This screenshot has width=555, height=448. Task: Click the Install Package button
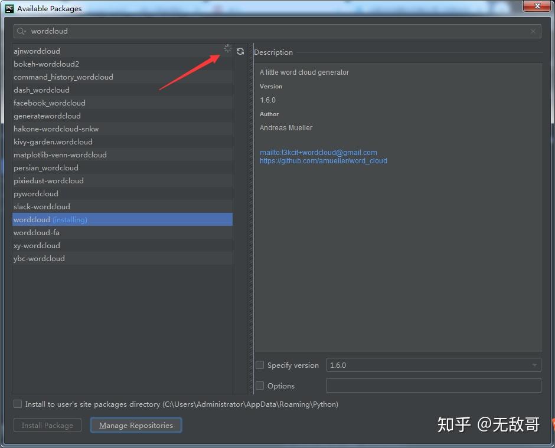(47, 425)
